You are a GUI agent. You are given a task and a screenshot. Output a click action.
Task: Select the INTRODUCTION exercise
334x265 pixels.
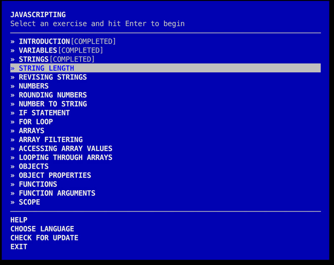44,41
